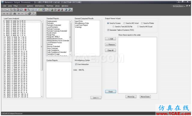Click the Add button
The height and width of the screenshot is (116, 192).
(x=110, y=39)
